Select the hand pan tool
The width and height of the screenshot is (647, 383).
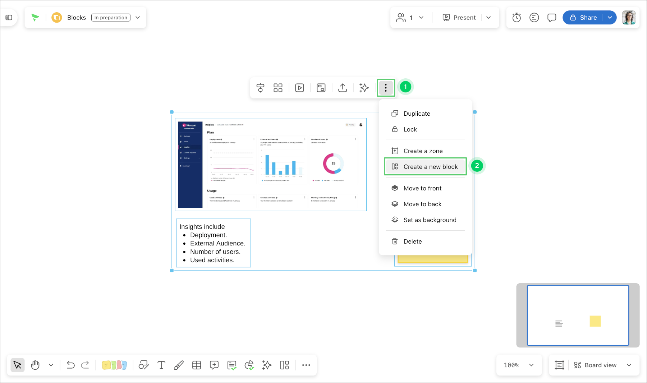click(x=35, y=365)
